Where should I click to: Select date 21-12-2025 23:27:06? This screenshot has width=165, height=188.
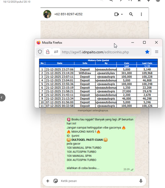click(x=60, y=70)
